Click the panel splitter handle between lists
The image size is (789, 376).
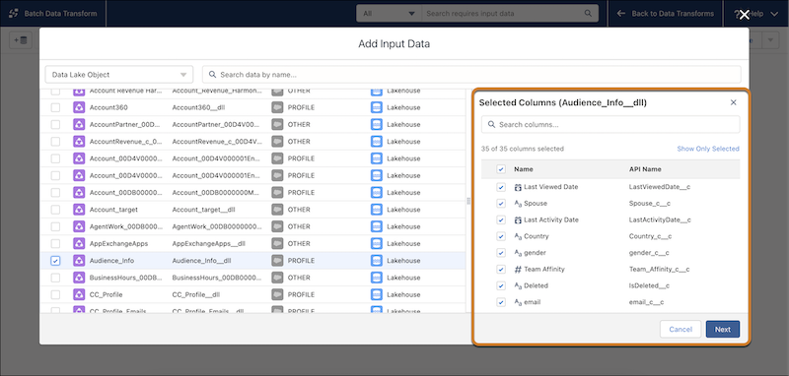(468, 201)
